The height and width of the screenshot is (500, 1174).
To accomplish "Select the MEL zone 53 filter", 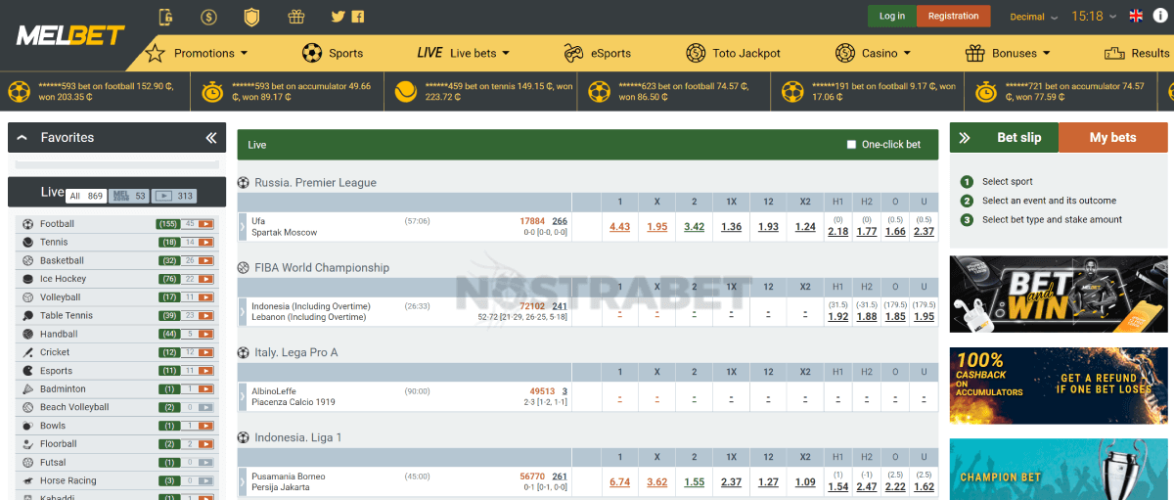I will (x=129, y=196).
